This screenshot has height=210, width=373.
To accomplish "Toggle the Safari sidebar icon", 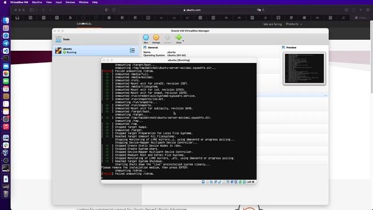I will coord(31,10).
